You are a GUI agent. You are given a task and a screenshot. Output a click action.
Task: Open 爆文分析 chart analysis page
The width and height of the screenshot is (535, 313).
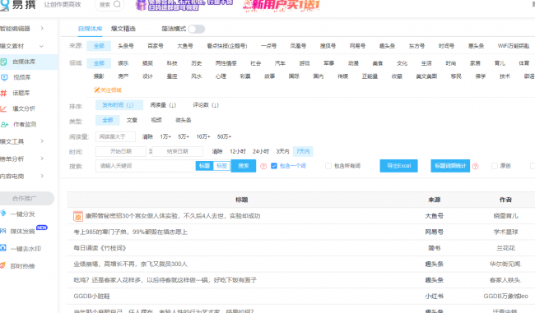[x=24, y=108]
